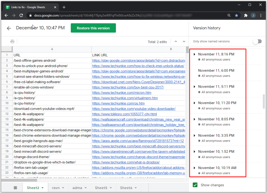Switch to the adma sheet tab

click(x=77, y=188)
